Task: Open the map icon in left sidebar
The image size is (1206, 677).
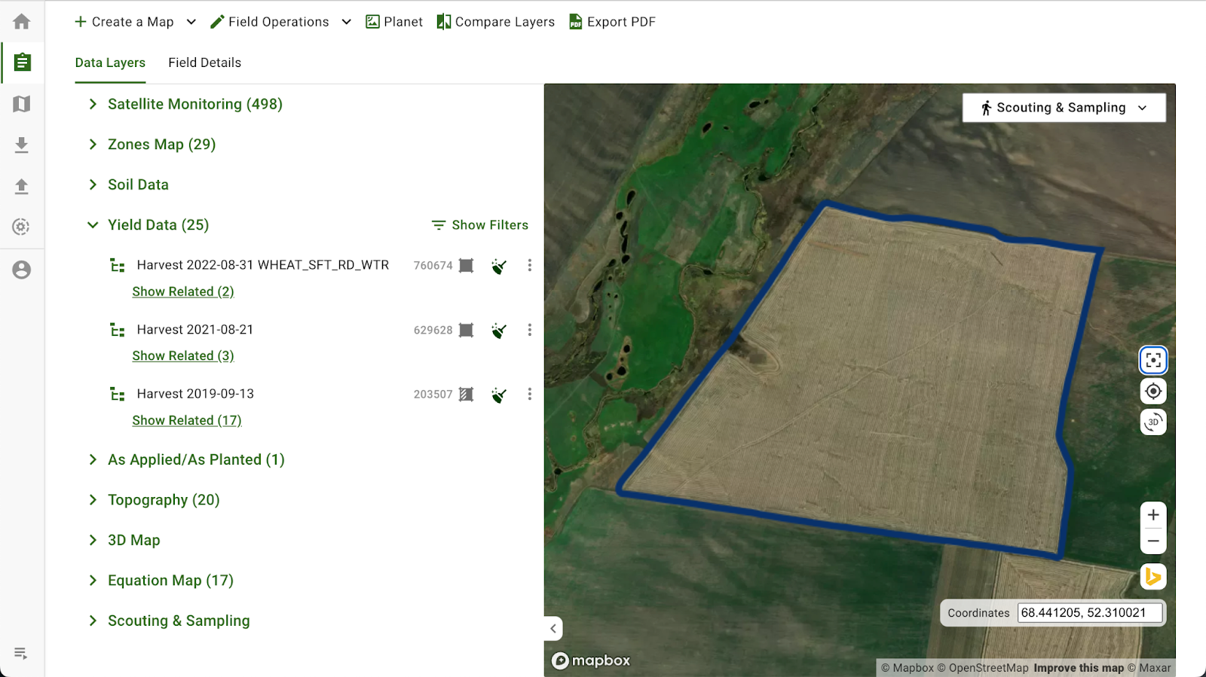Action: (22, 104)
